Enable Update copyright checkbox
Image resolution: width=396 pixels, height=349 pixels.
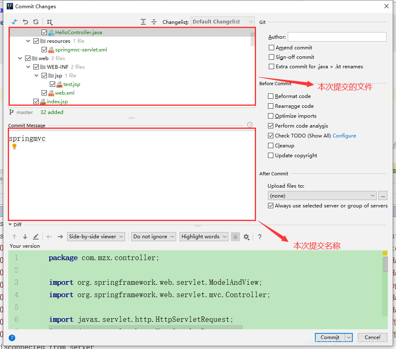(270, 155)
